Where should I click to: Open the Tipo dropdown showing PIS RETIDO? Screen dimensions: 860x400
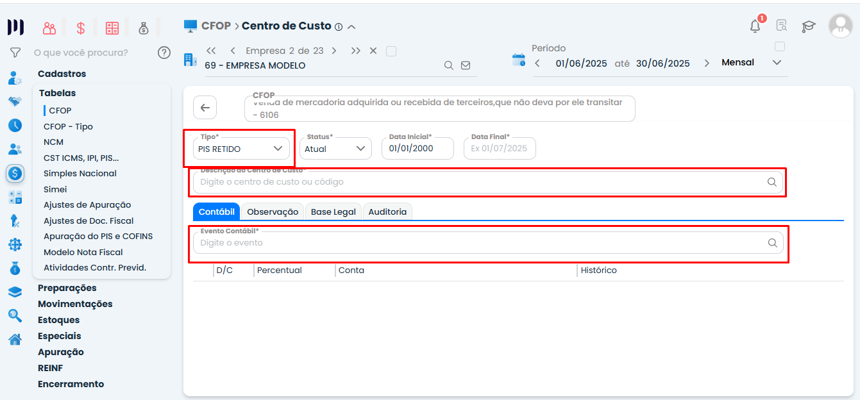click(x=240, y=149)
